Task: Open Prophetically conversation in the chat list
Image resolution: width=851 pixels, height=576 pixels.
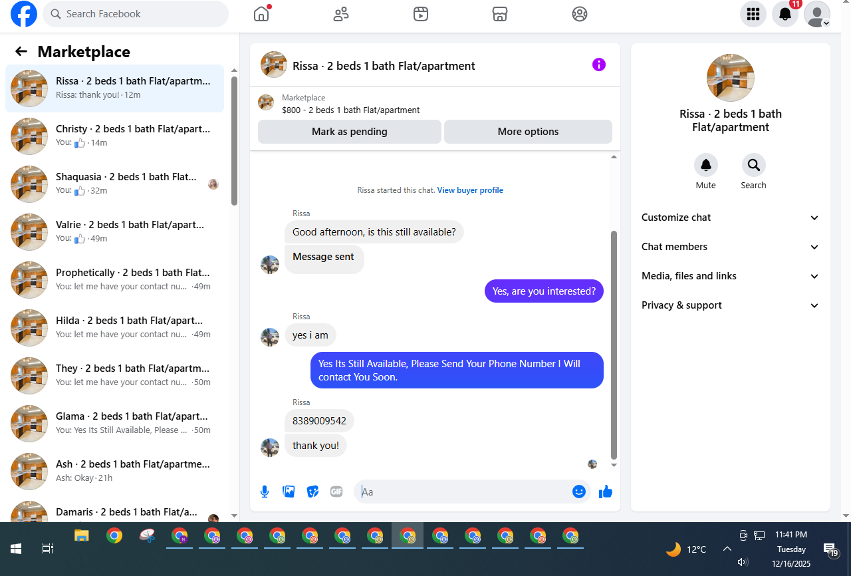Action: (x=114, y=280)
